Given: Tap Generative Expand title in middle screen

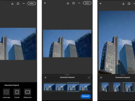Looking at the screenshot, I should pos(67,77).
